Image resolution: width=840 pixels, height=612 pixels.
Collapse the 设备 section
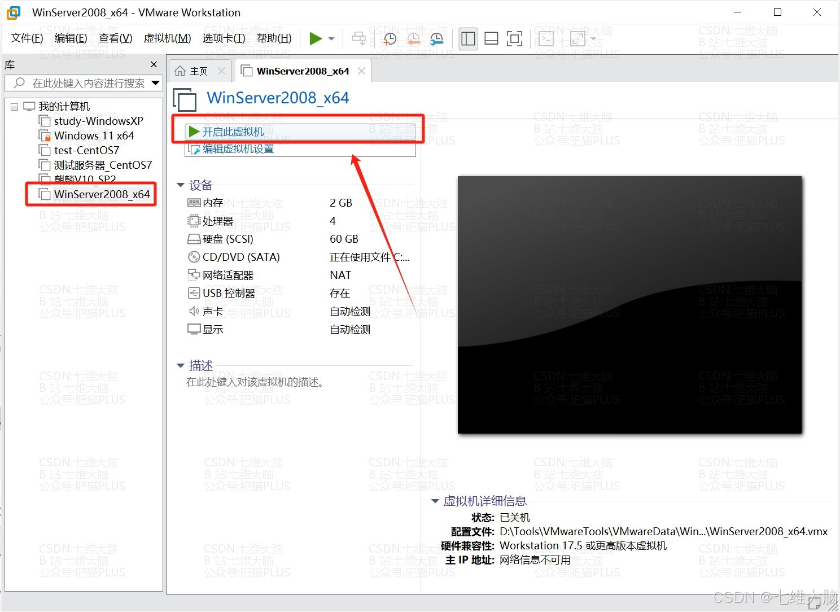coord(181,185)
